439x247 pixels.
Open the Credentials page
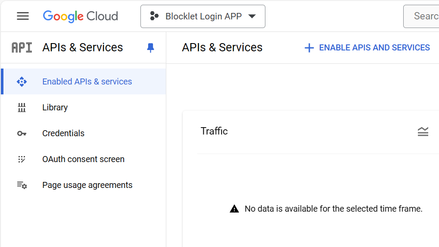click(x=63, y=133)
